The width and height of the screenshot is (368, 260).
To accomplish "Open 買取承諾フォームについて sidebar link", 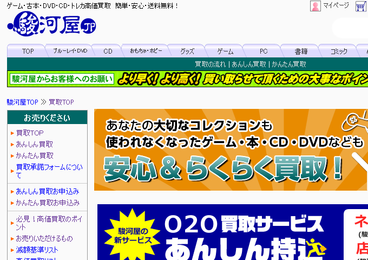I will 49,171.
